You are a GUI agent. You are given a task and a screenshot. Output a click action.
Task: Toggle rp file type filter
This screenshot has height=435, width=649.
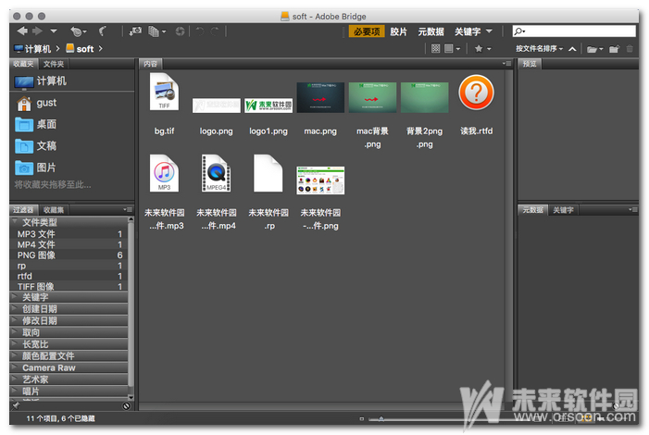[x=69, y=266]
